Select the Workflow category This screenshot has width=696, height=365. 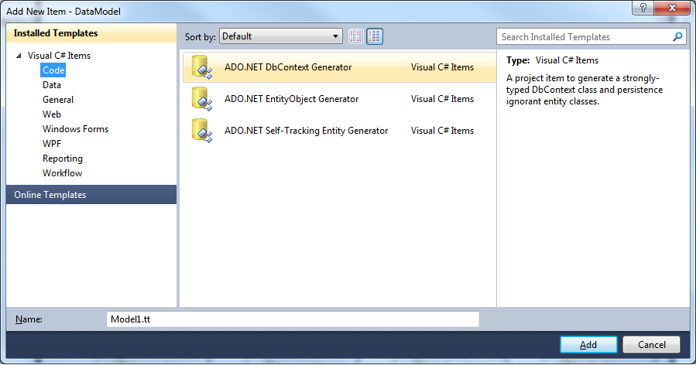click(62, 173)
